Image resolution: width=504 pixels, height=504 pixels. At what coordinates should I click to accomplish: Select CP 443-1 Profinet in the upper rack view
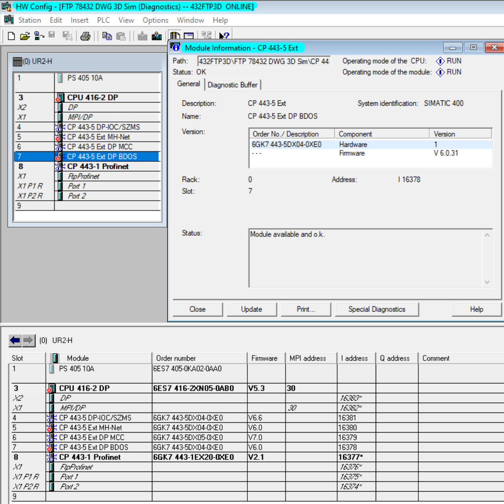[x=97, y=166]
